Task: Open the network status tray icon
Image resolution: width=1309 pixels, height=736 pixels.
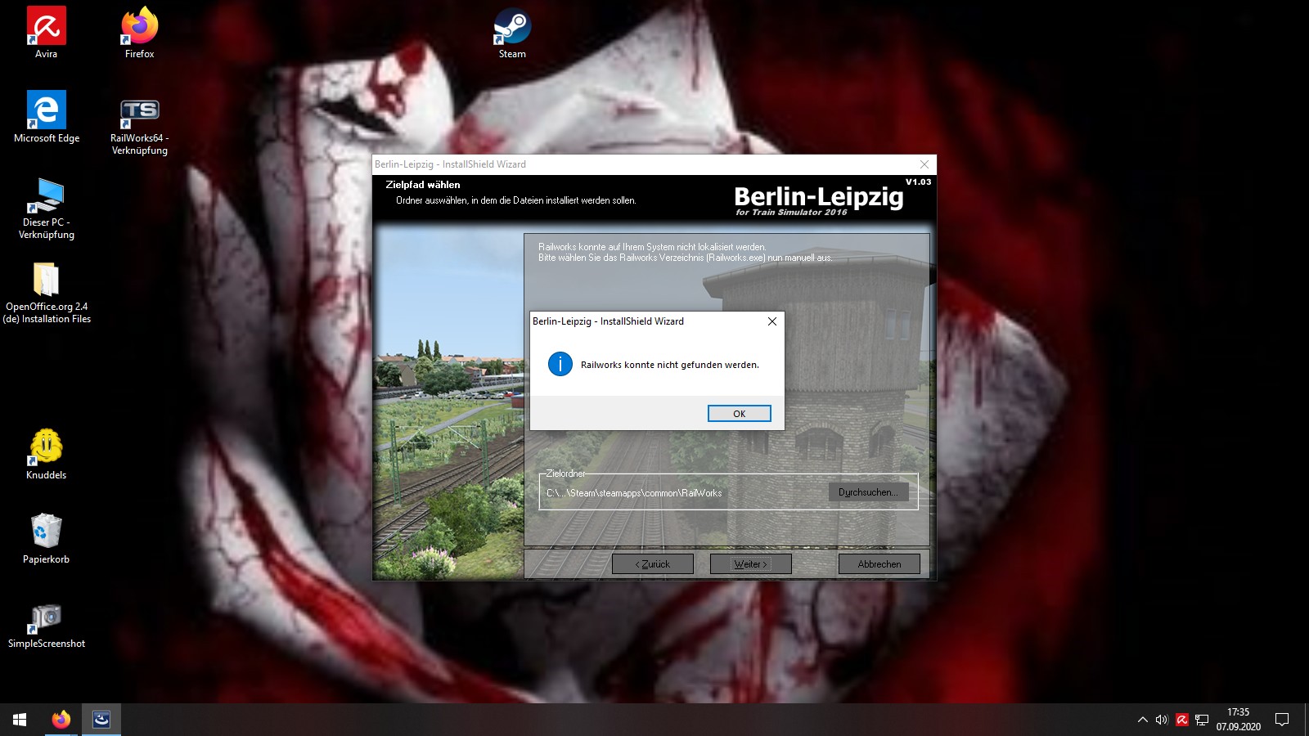Action: [1202, 720]
